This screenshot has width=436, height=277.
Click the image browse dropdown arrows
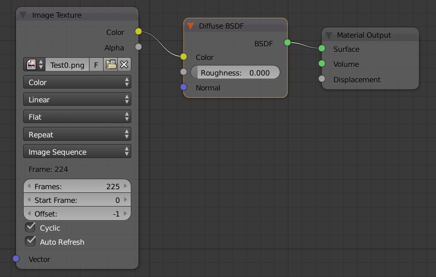coord(41,65)
